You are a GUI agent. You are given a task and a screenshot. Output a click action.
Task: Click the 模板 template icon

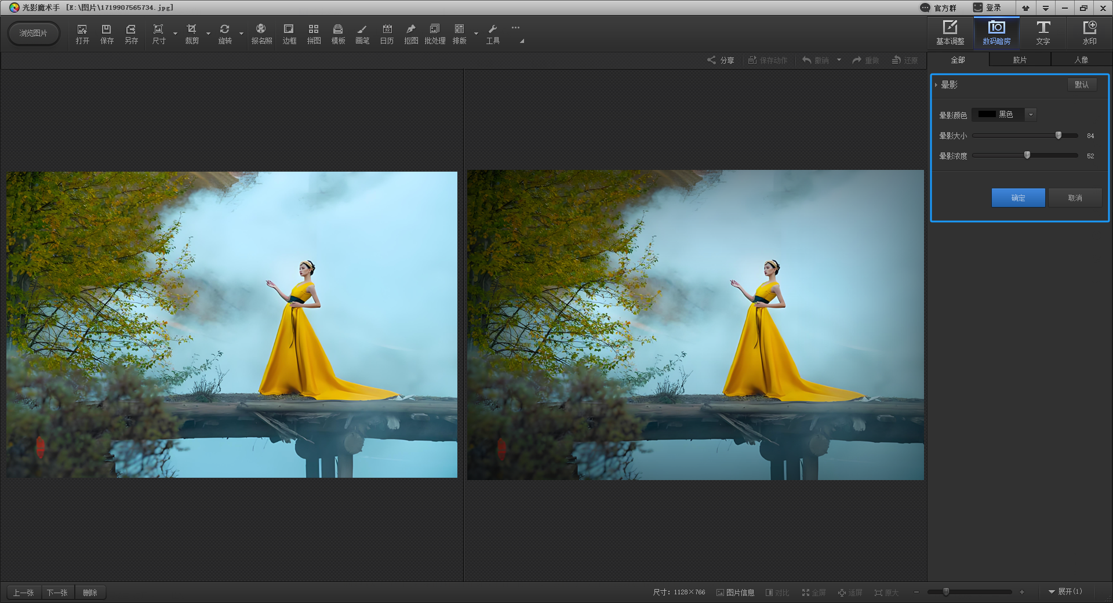pyautogui.click(x=338, y=34)
